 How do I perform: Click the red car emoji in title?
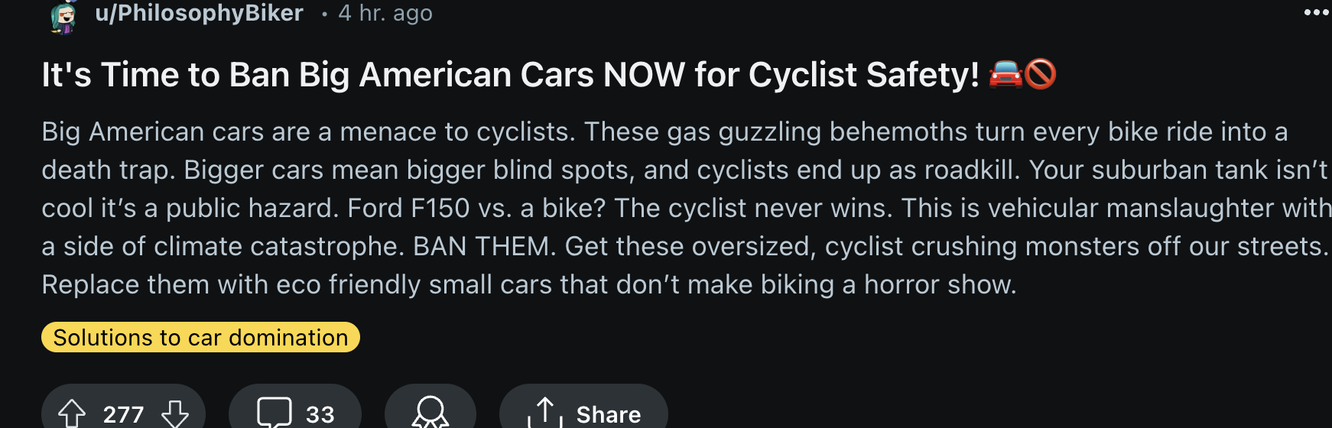pyautogui.click(x=1005, y=74)
